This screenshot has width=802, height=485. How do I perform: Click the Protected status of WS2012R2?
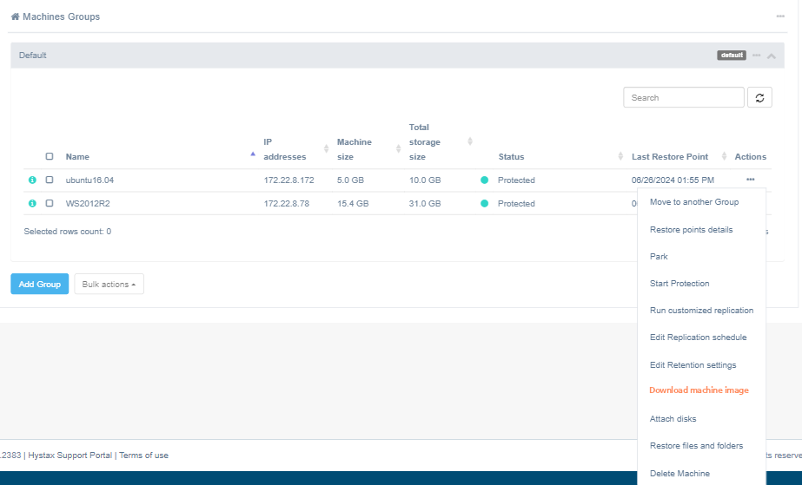(x=516, y=204)
